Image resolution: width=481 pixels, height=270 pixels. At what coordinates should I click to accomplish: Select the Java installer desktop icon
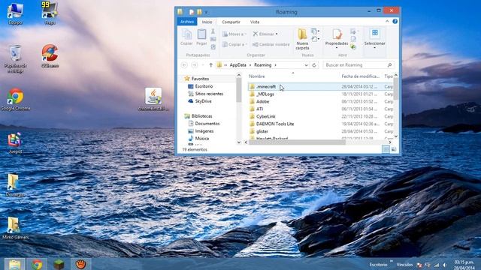(x=153, y=100)
